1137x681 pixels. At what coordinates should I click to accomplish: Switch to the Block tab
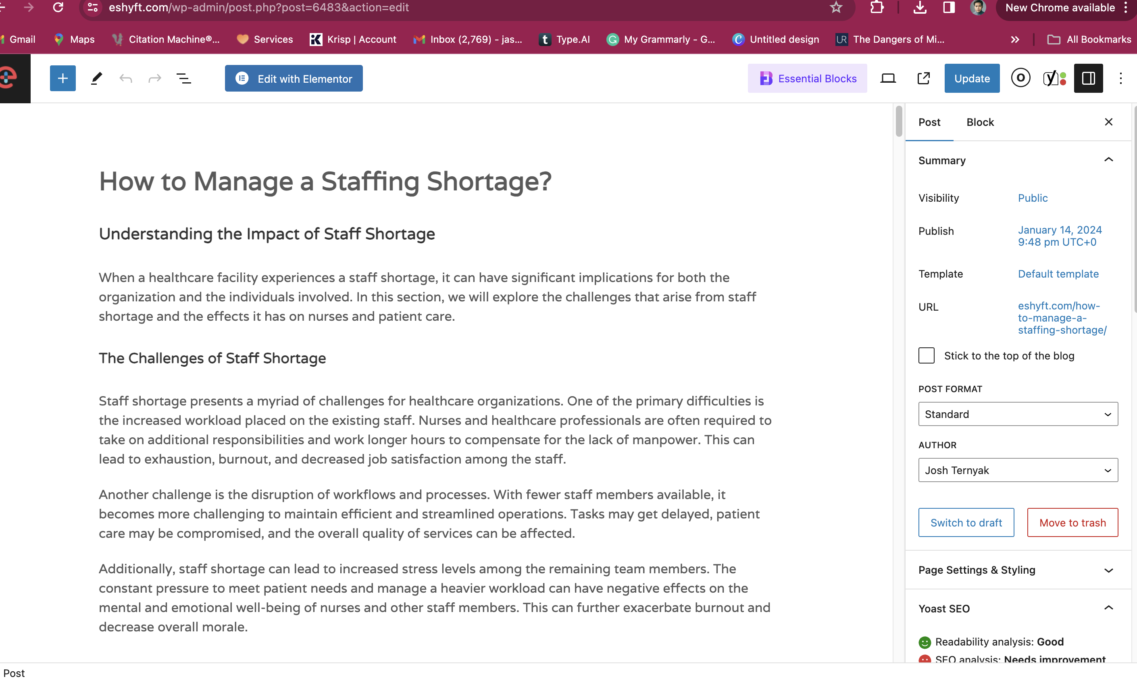click(980, 122)
